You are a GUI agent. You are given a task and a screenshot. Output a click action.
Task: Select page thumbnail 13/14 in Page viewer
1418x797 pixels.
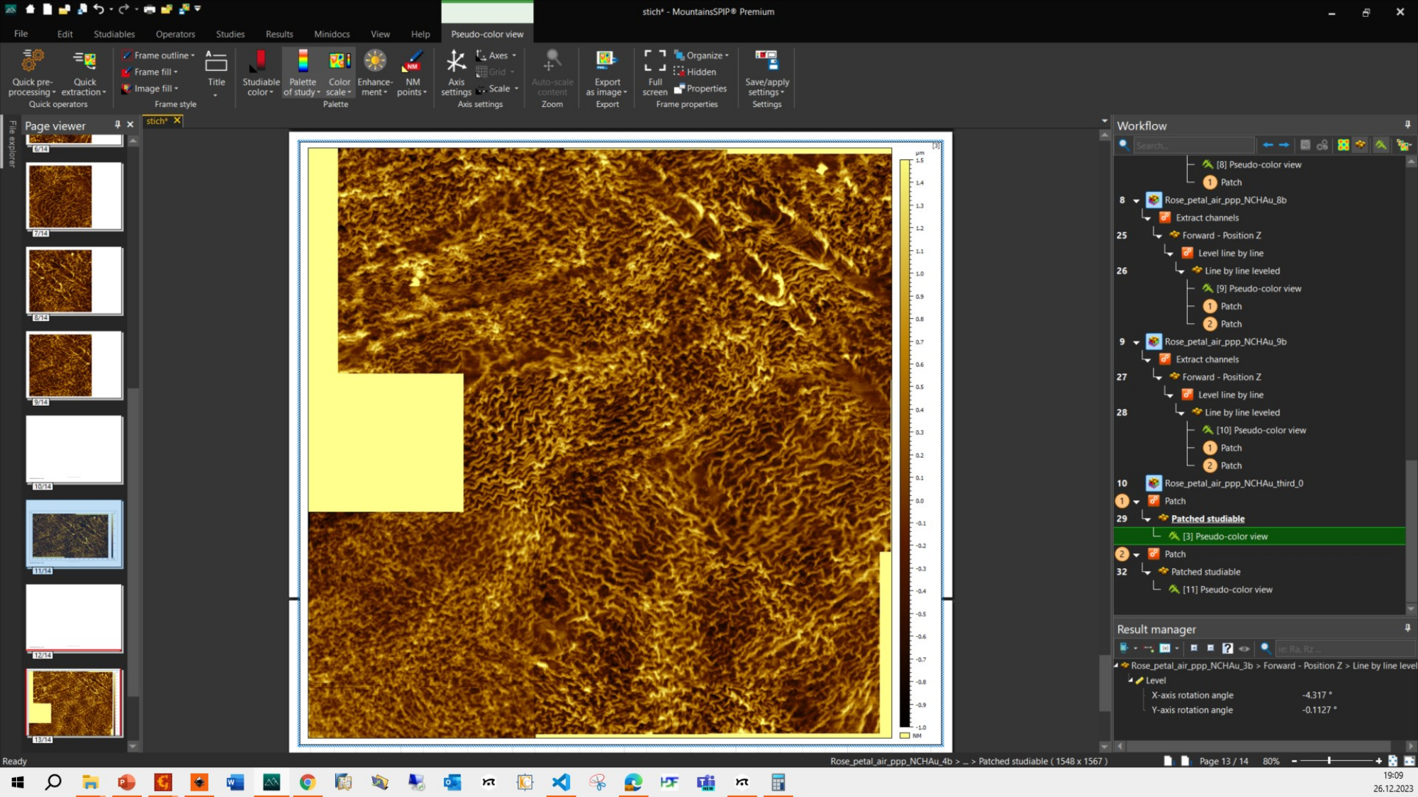tap(74, 703)
